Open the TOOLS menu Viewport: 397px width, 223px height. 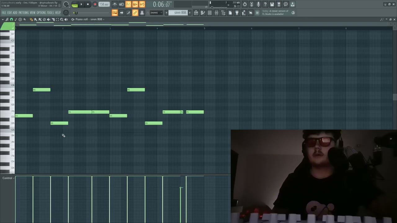(x=50, y=13)
